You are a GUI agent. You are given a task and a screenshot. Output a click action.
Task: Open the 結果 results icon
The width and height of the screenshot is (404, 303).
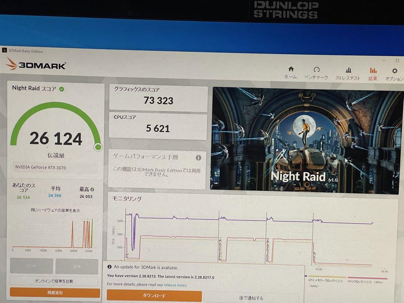pyautogui.click(x=373, y=70)
